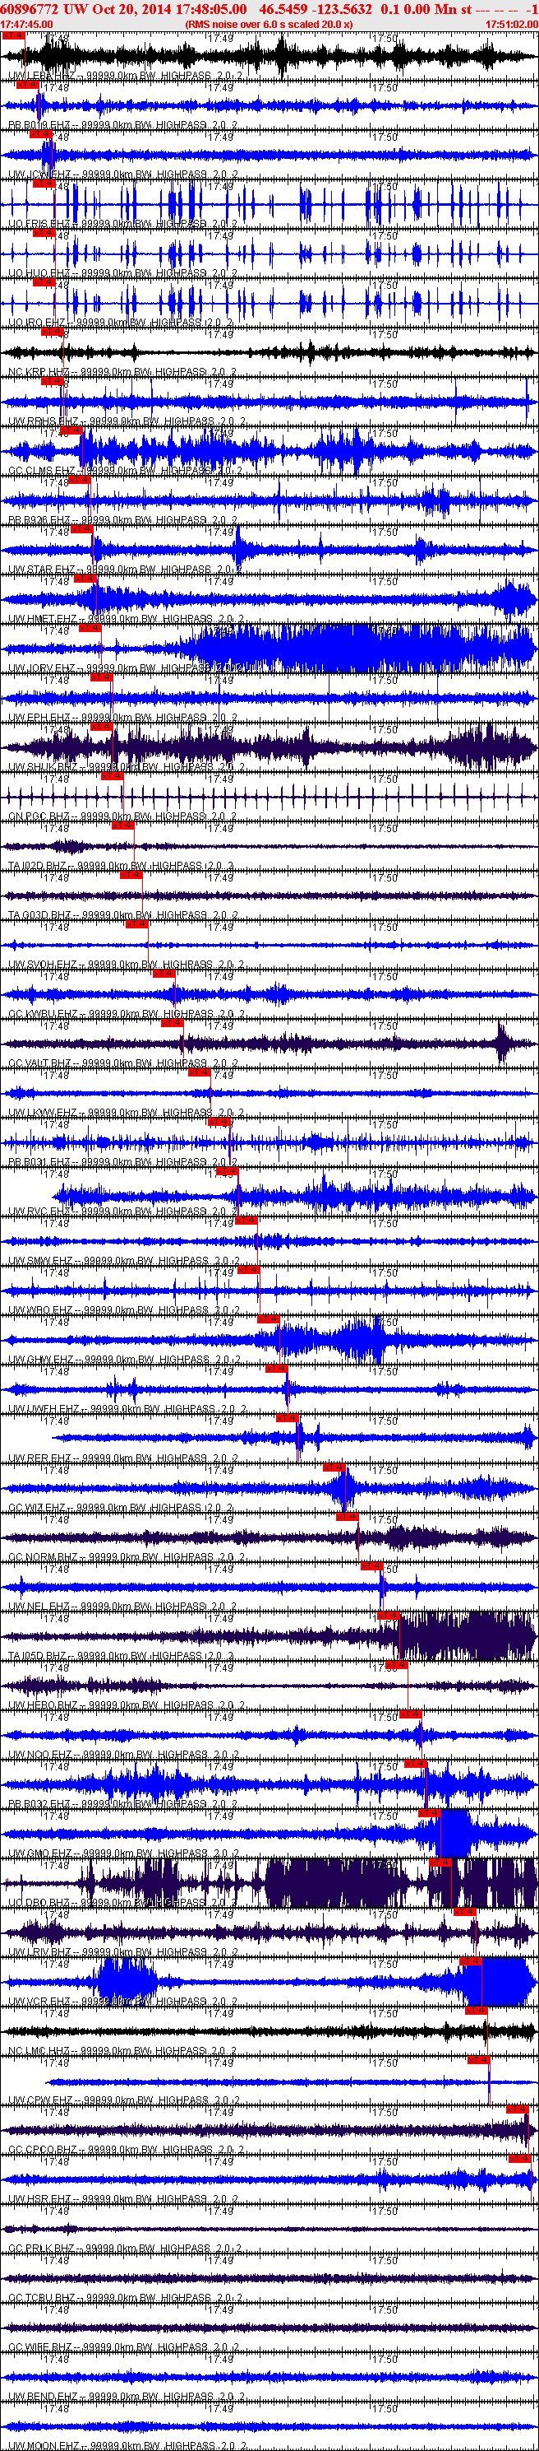Viewport: 539px width, 2451px height.
Task: Click the end time 17:51:02.00 label
Action: [x=511, y=25]
